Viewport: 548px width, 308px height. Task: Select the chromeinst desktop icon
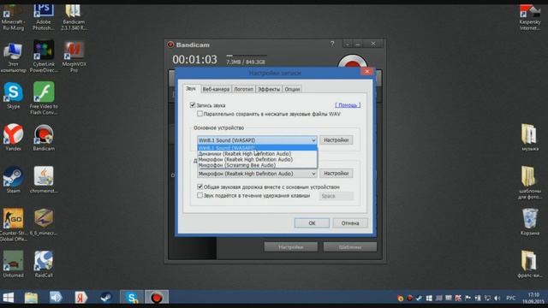[x=44, y=181]
